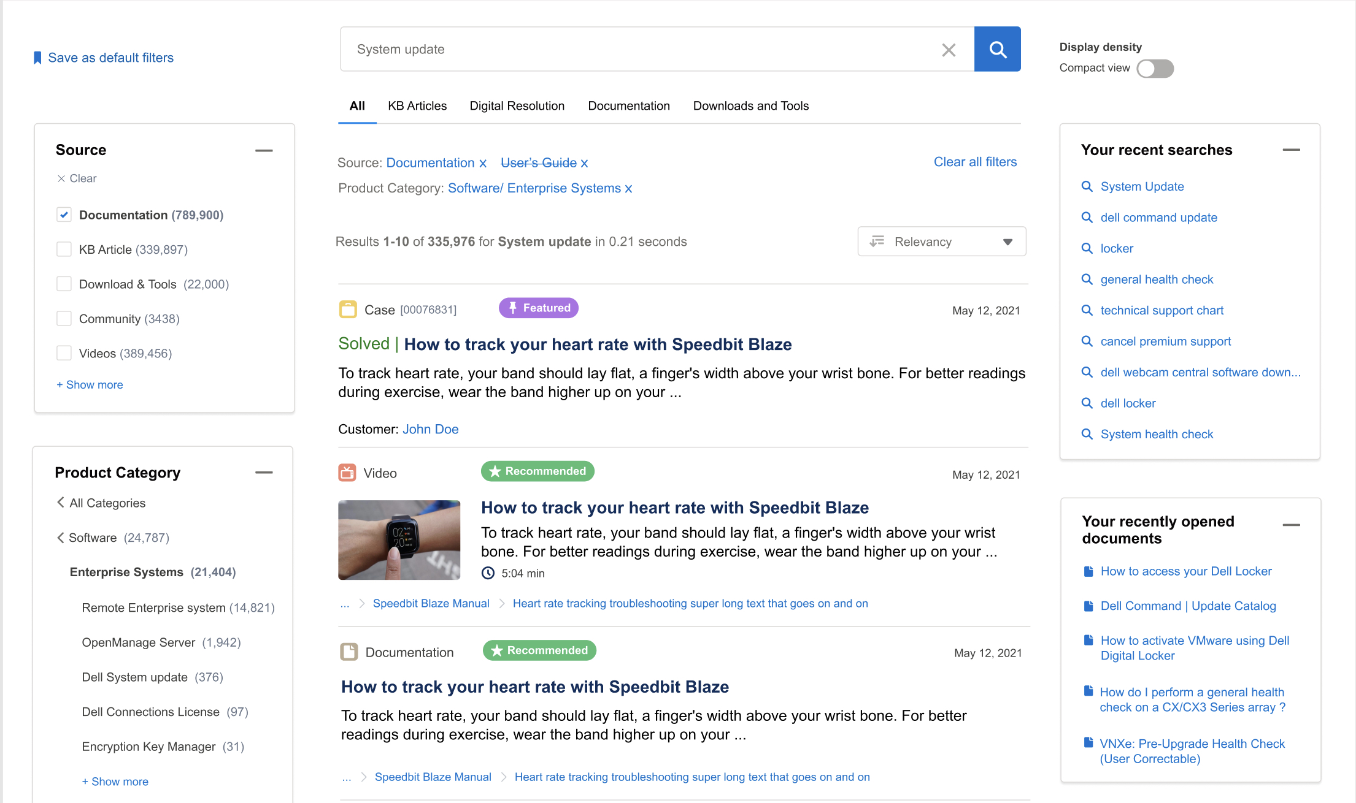
Task: Open the Downloads and Tools tab
Action: (751, 105)
